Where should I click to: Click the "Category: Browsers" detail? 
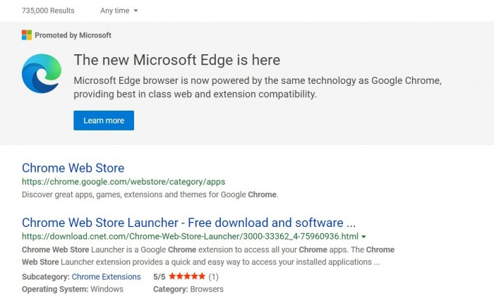click(x=188, y=289)
